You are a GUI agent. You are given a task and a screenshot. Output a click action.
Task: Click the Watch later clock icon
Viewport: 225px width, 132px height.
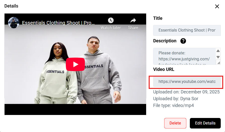[x=111, y=20]
